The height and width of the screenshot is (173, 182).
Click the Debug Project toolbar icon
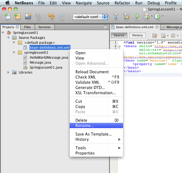(146, 16)
